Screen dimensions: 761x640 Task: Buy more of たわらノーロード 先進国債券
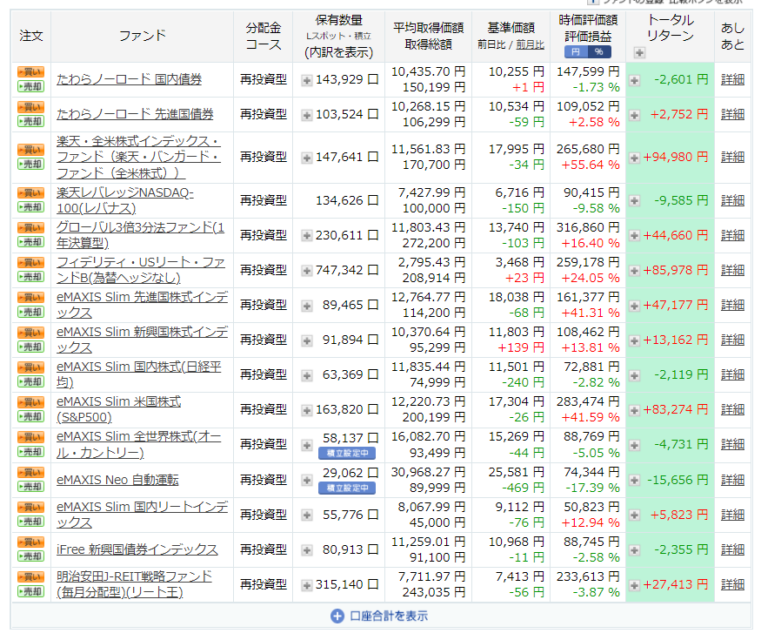pos(30,107)
